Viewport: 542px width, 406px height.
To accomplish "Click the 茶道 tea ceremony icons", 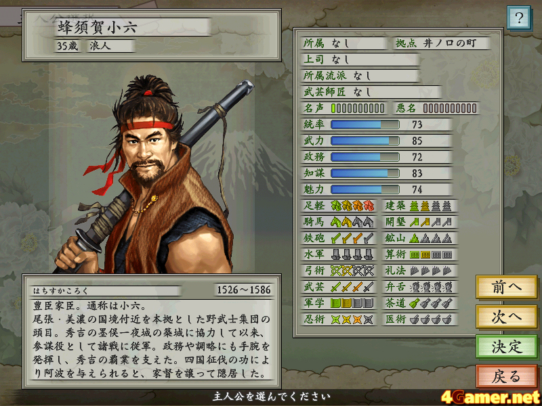I will click(431, 303).
